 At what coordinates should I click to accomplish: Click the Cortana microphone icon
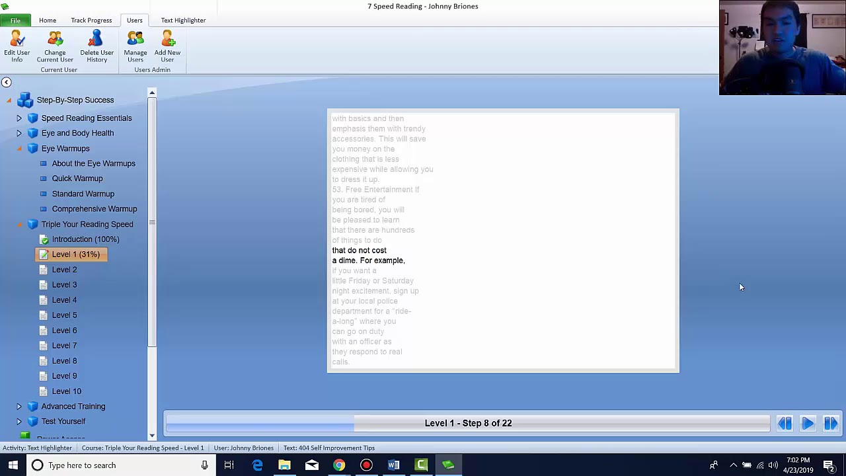(204, 465)
